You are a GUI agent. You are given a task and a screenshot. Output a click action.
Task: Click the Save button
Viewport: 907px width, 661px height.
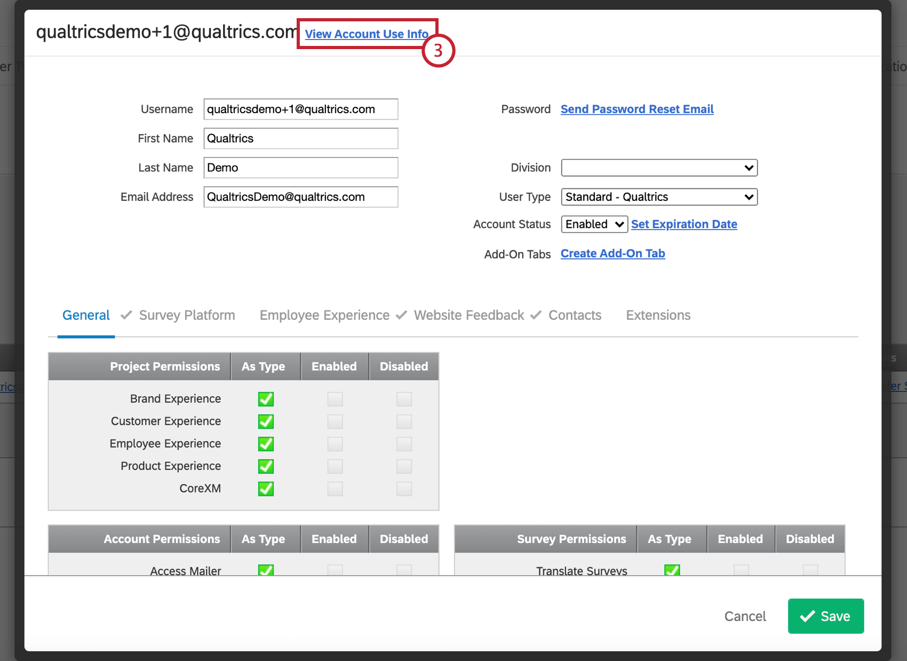(825, 616)
